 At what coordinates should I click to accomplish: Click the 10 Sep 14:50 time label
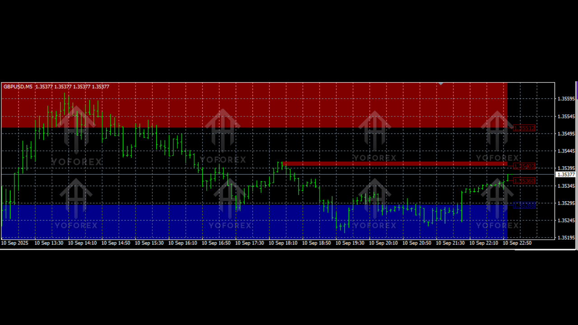(x=116, y=243)
